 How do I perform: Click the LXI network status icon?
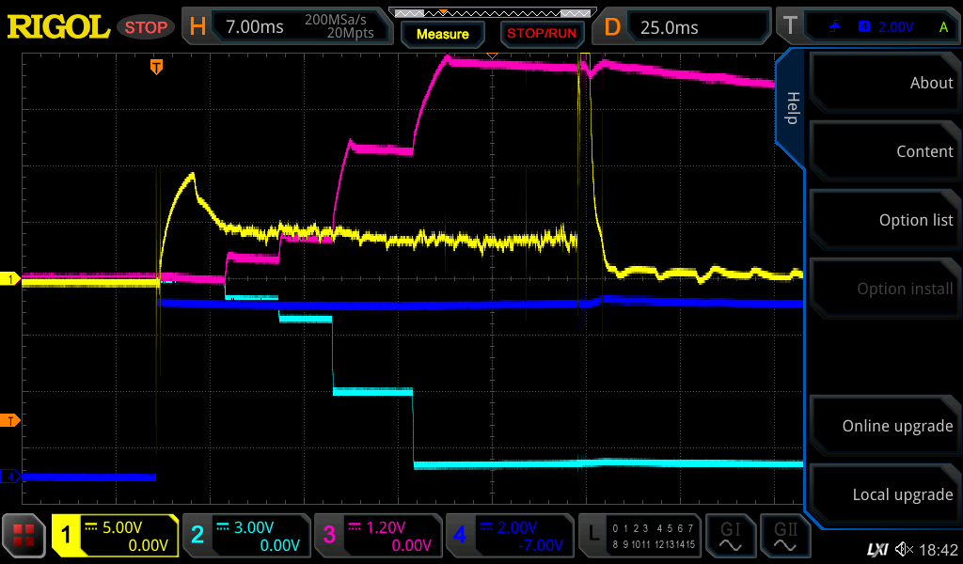[876, 549]
